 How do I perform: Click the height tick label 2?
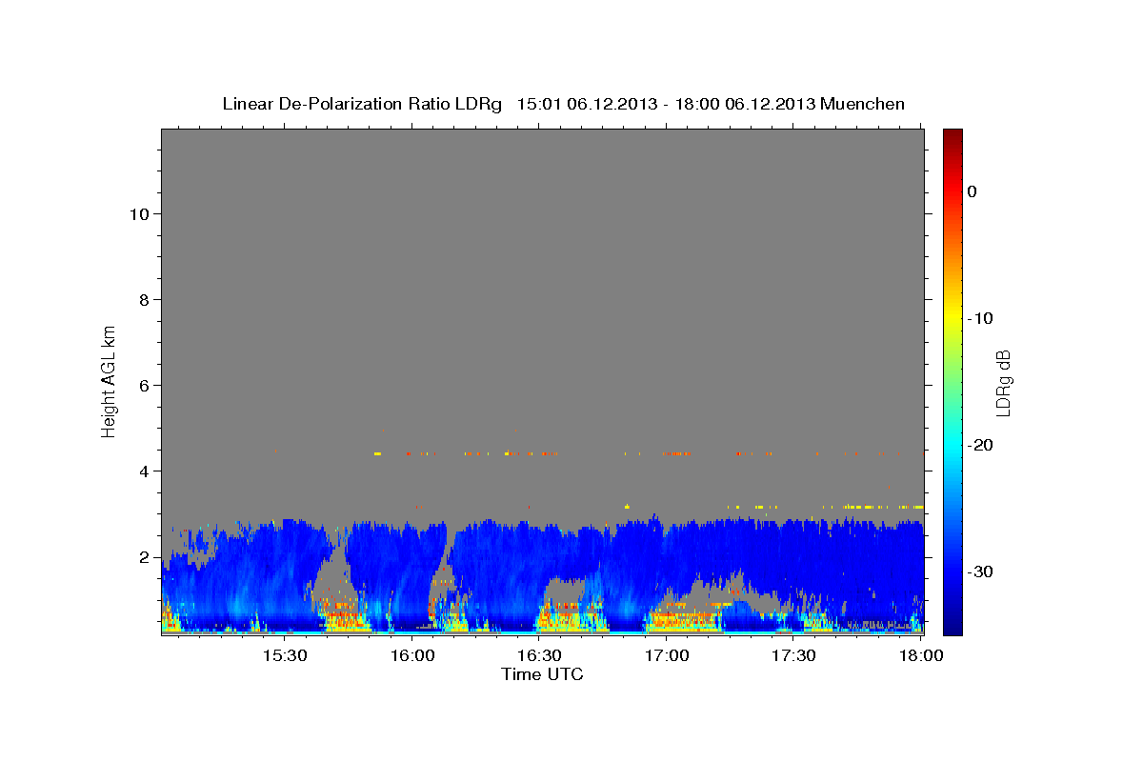[143, 556]
